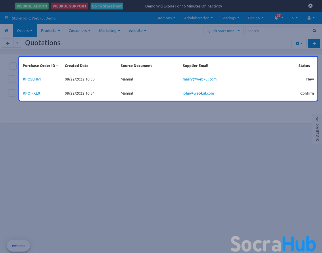Check the box for order #POIFXE0

click(11, 93)
